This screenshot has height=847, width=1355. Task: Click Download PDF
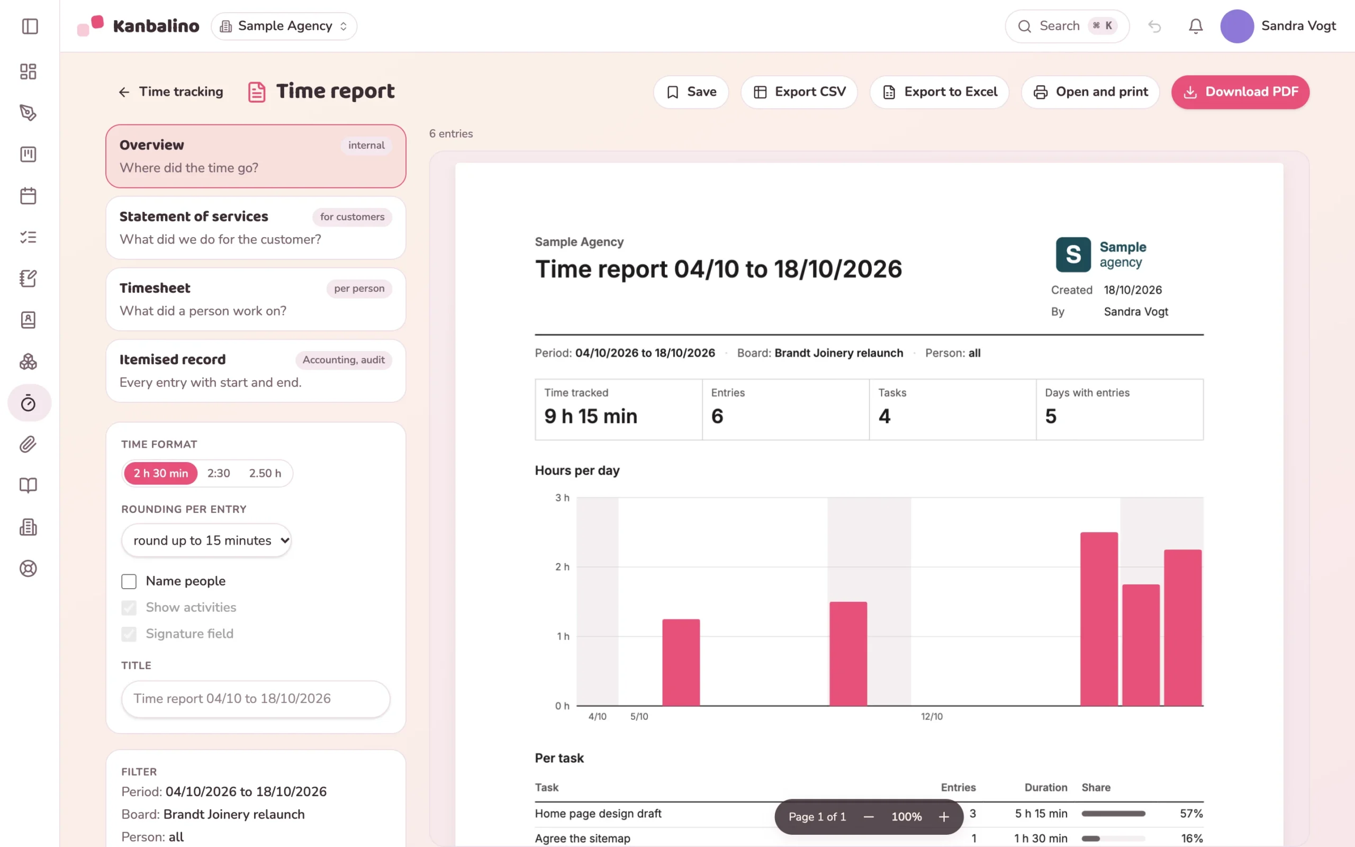(x=1240, y=92)
